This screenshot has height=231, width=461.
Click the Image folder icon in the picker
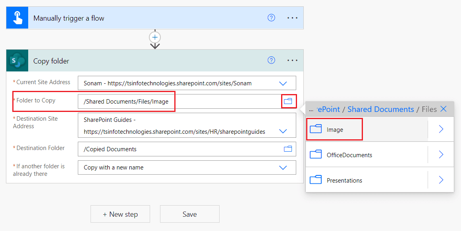[316, 129]
